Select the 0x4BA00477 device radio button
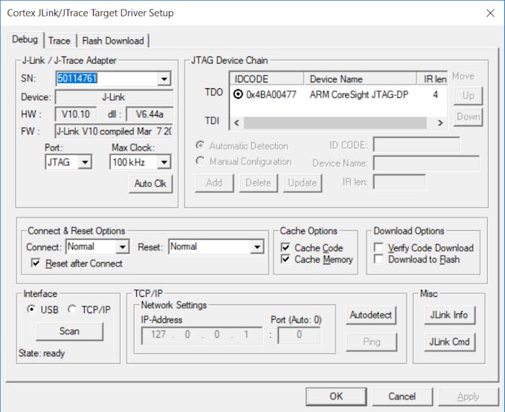Image resolution: width=505 pixels, height=412 pixels. click(238, 94)
